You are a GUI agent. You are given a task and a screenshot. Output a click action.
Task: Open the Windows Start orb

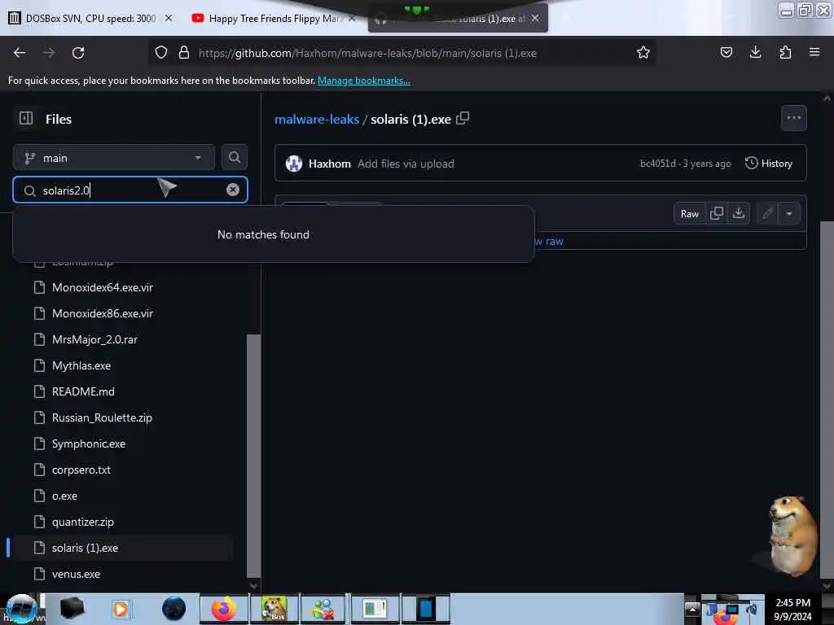coord(20,609)
